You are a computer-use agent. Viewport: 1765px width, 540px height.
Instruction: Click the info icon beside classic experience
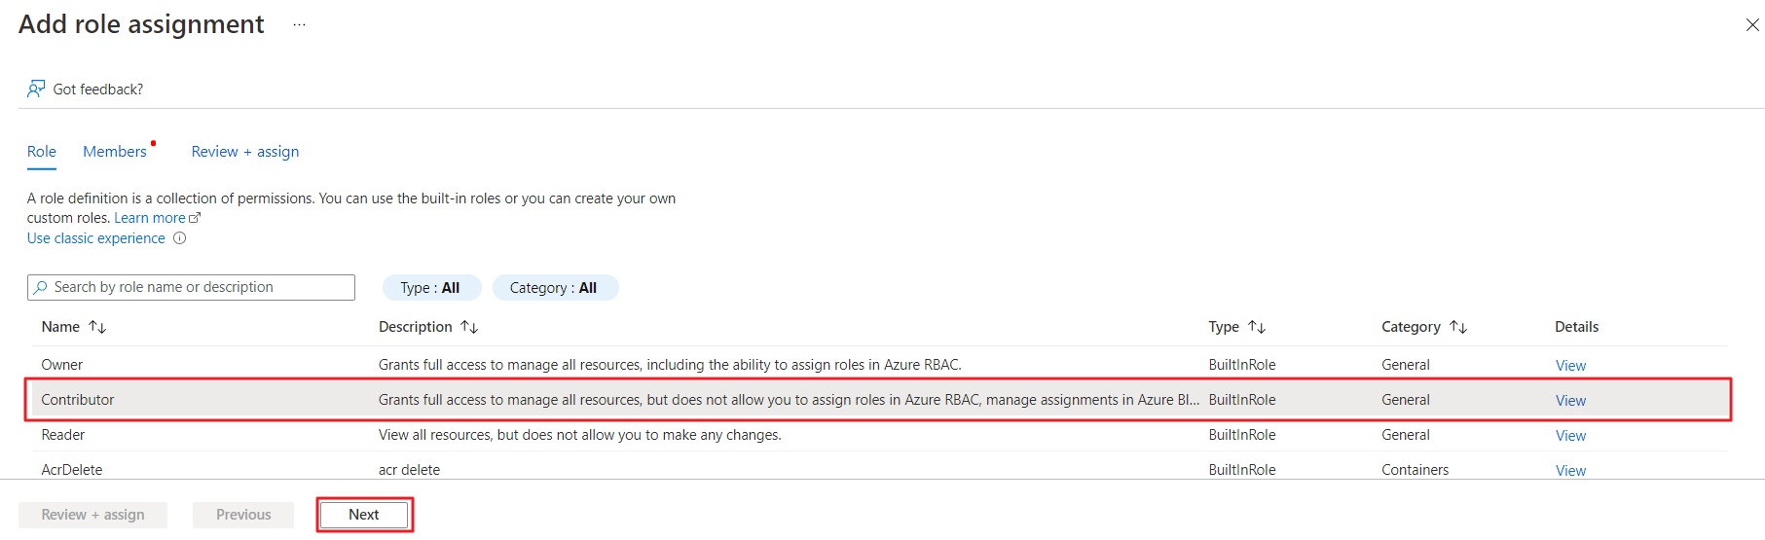[x=179, y=238]
